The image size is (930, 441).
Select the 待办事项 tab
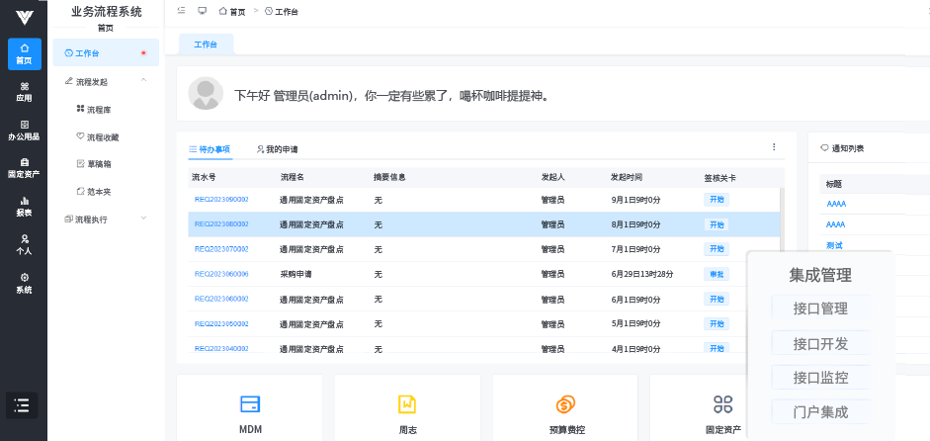coord(210,149)
